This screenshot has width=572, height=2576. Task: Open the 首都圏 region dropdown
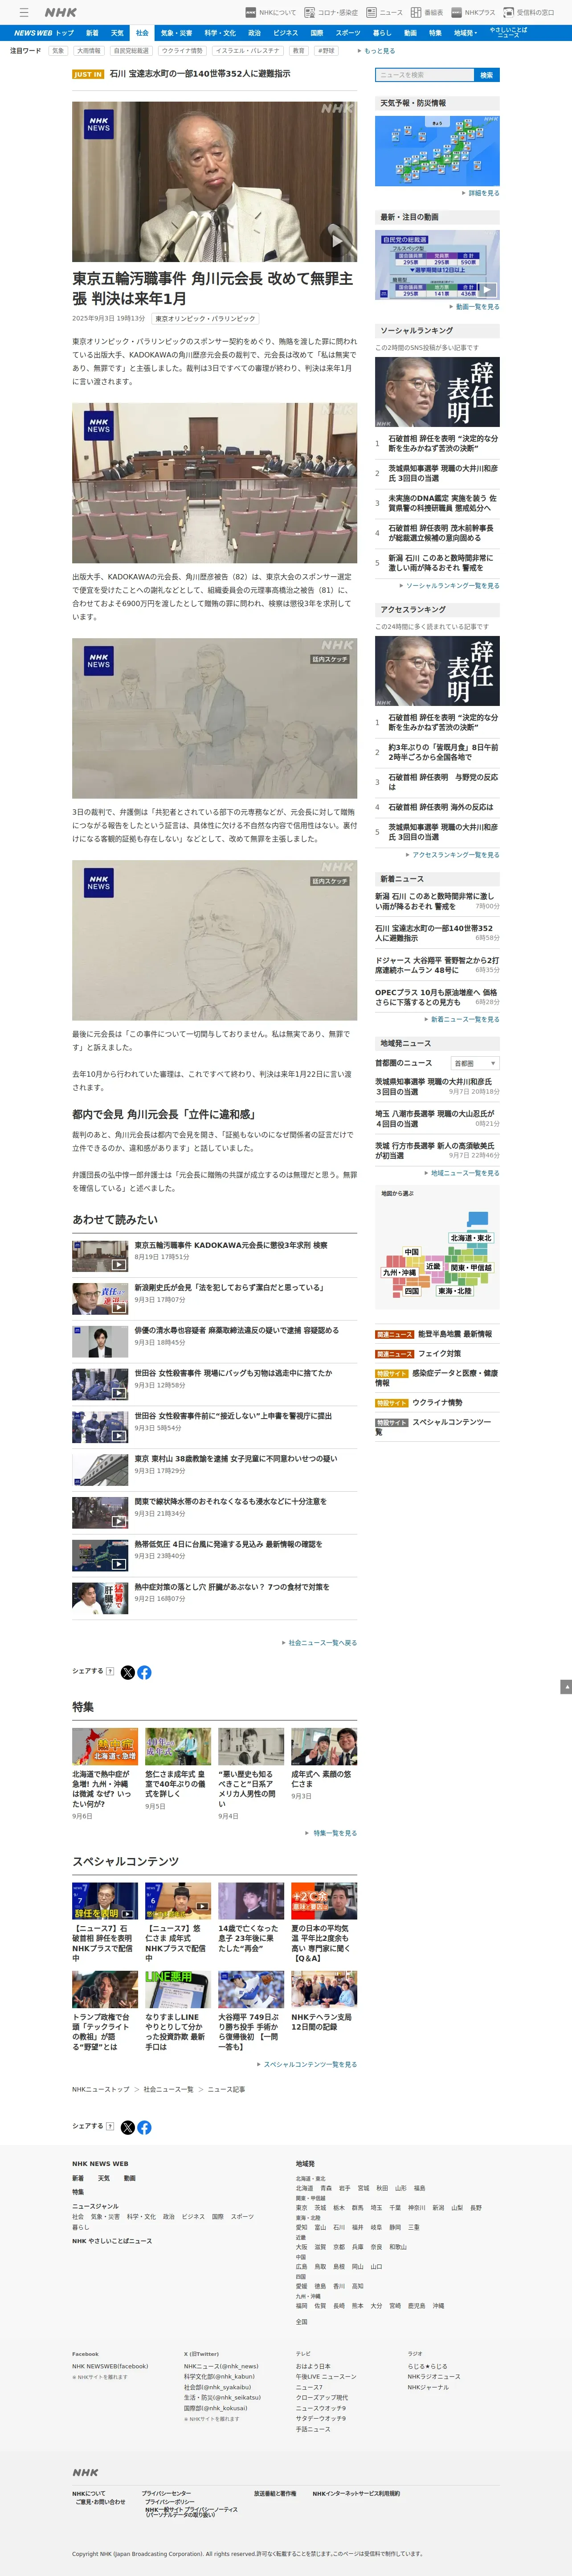tap(474, 1063)
